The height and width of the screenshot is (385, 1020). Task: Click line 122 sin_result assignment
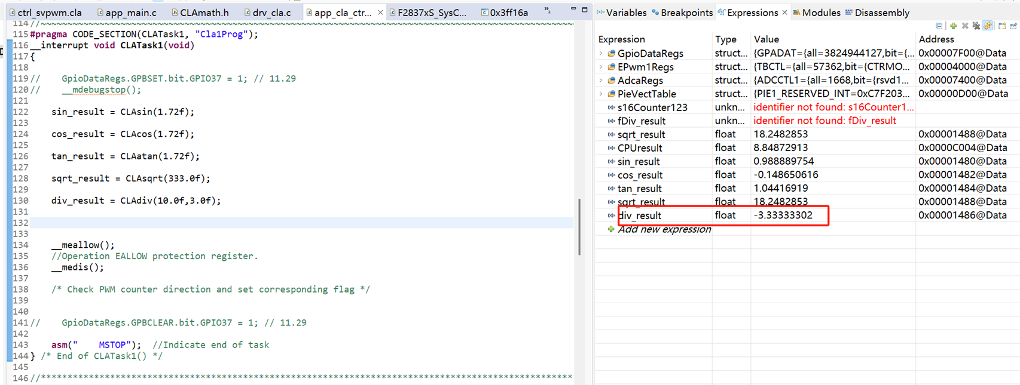[x=123, y=112]
